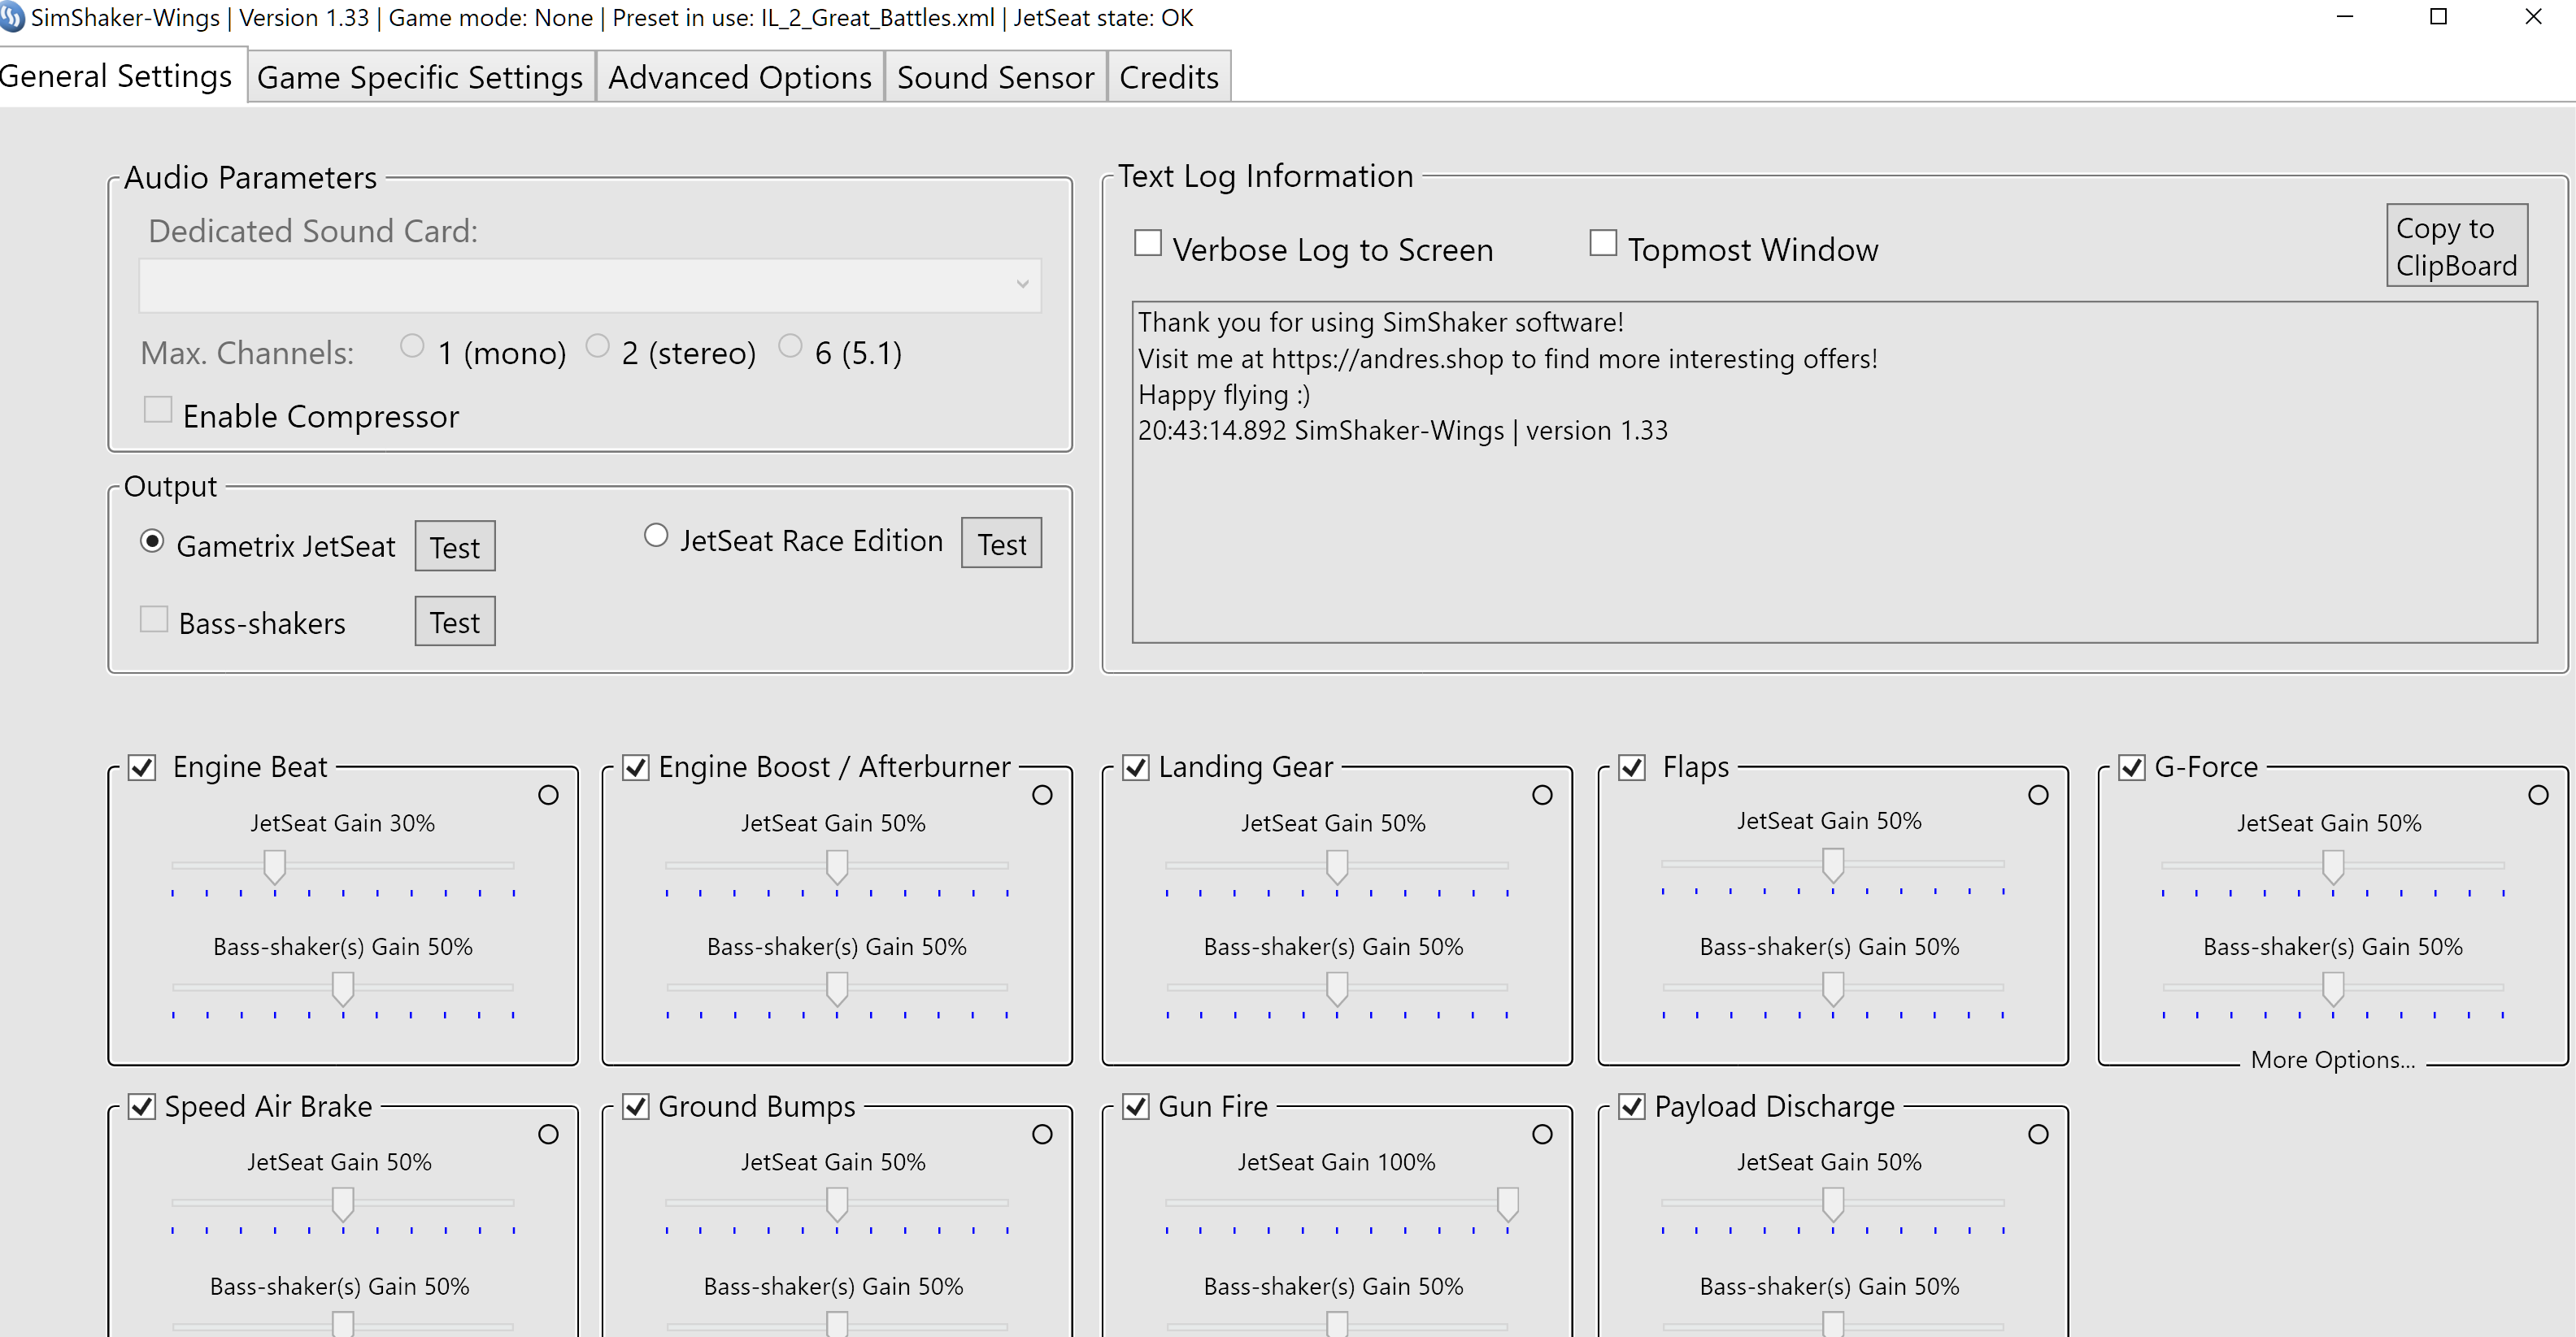Click Flaps Bass-shaker Gain slider thumb
Screen dimensions: 2576x1337
point(1833,988)
